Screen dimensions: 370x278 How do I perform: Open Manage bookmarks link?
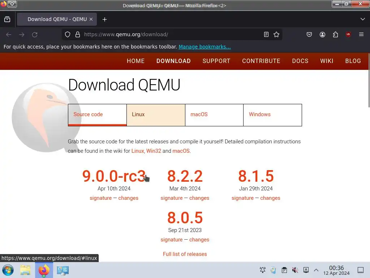(x=205, y=47)
